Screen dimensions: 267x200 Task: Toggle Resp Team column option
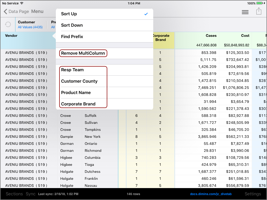pos(83,70)
